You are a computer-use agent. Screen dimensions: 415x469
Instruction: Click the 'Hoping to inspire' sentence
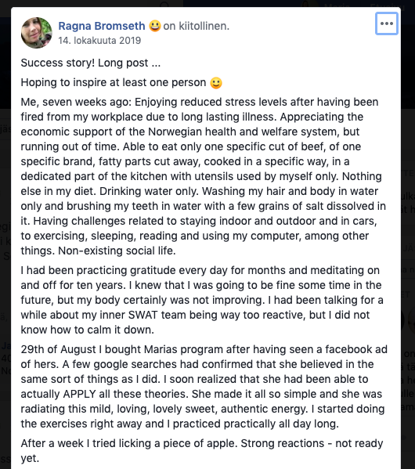[x=114, y=82]
